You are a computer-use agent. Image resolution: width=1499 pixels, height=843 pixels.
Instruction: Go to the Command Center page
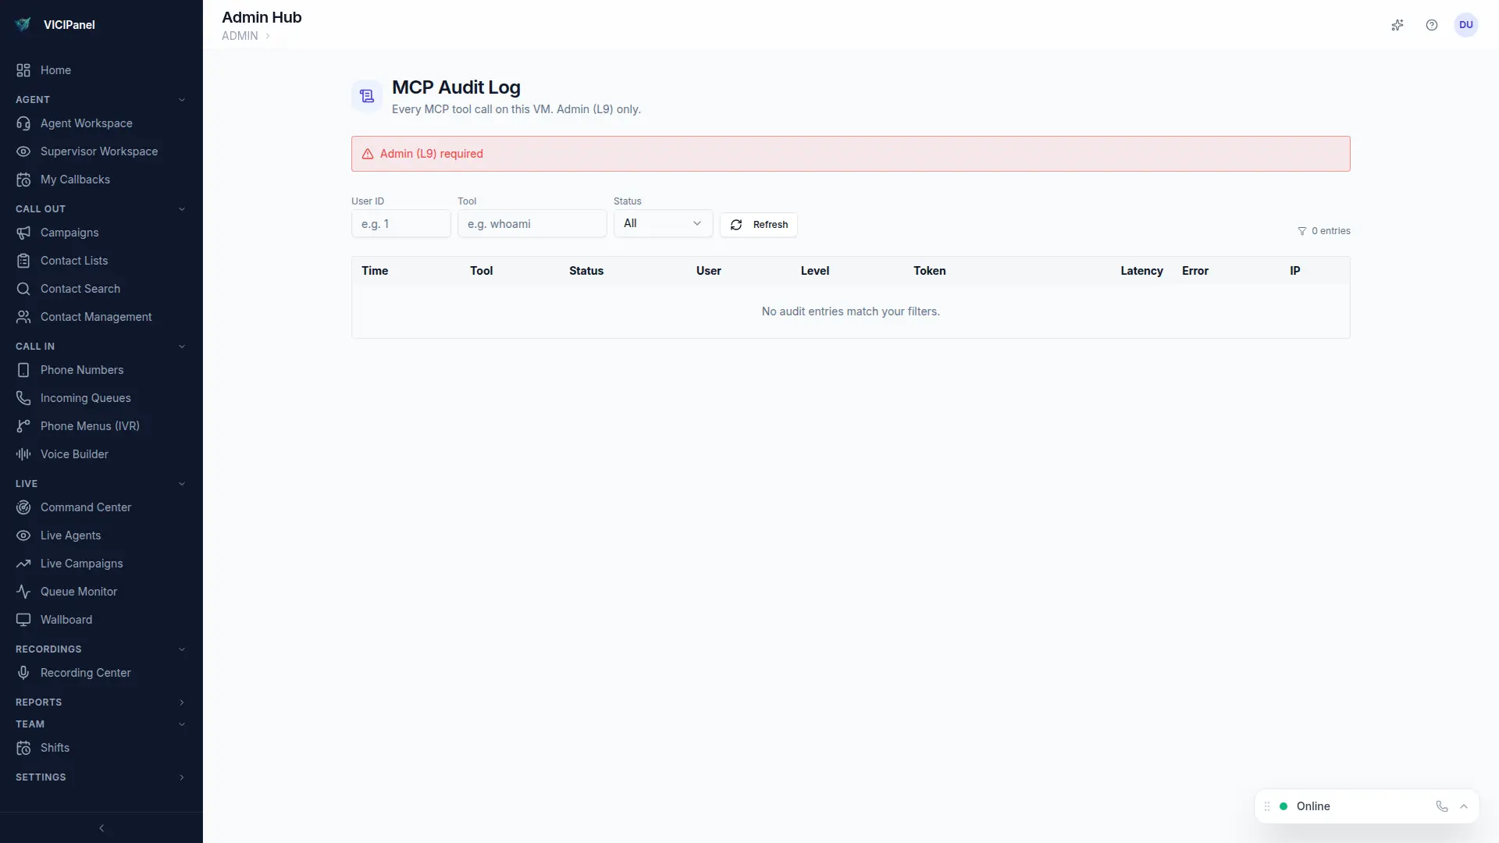[x=84, y=507]
